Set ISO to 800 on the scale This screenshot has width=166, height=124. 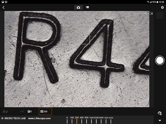[x=87, y=120]
